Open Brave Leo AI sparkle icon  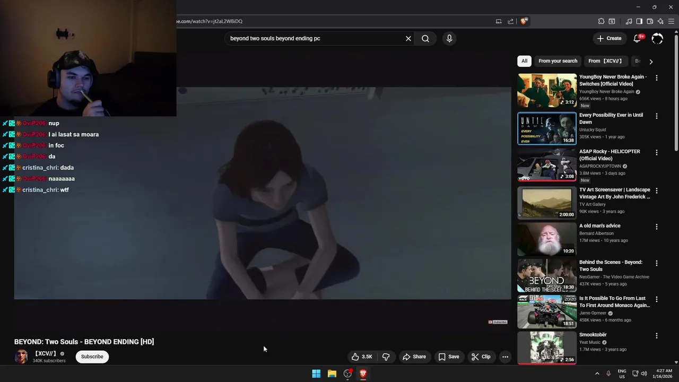(x=660, y=21)
